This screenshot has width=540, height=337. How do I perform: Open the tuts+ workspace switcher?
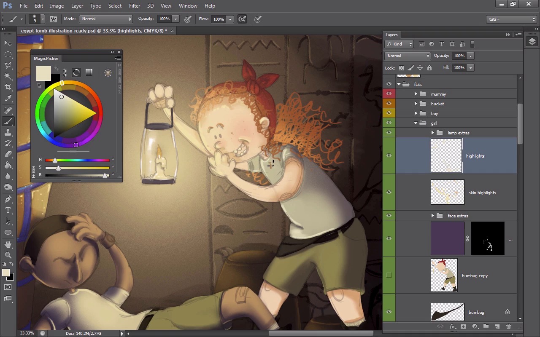point(511,19)
